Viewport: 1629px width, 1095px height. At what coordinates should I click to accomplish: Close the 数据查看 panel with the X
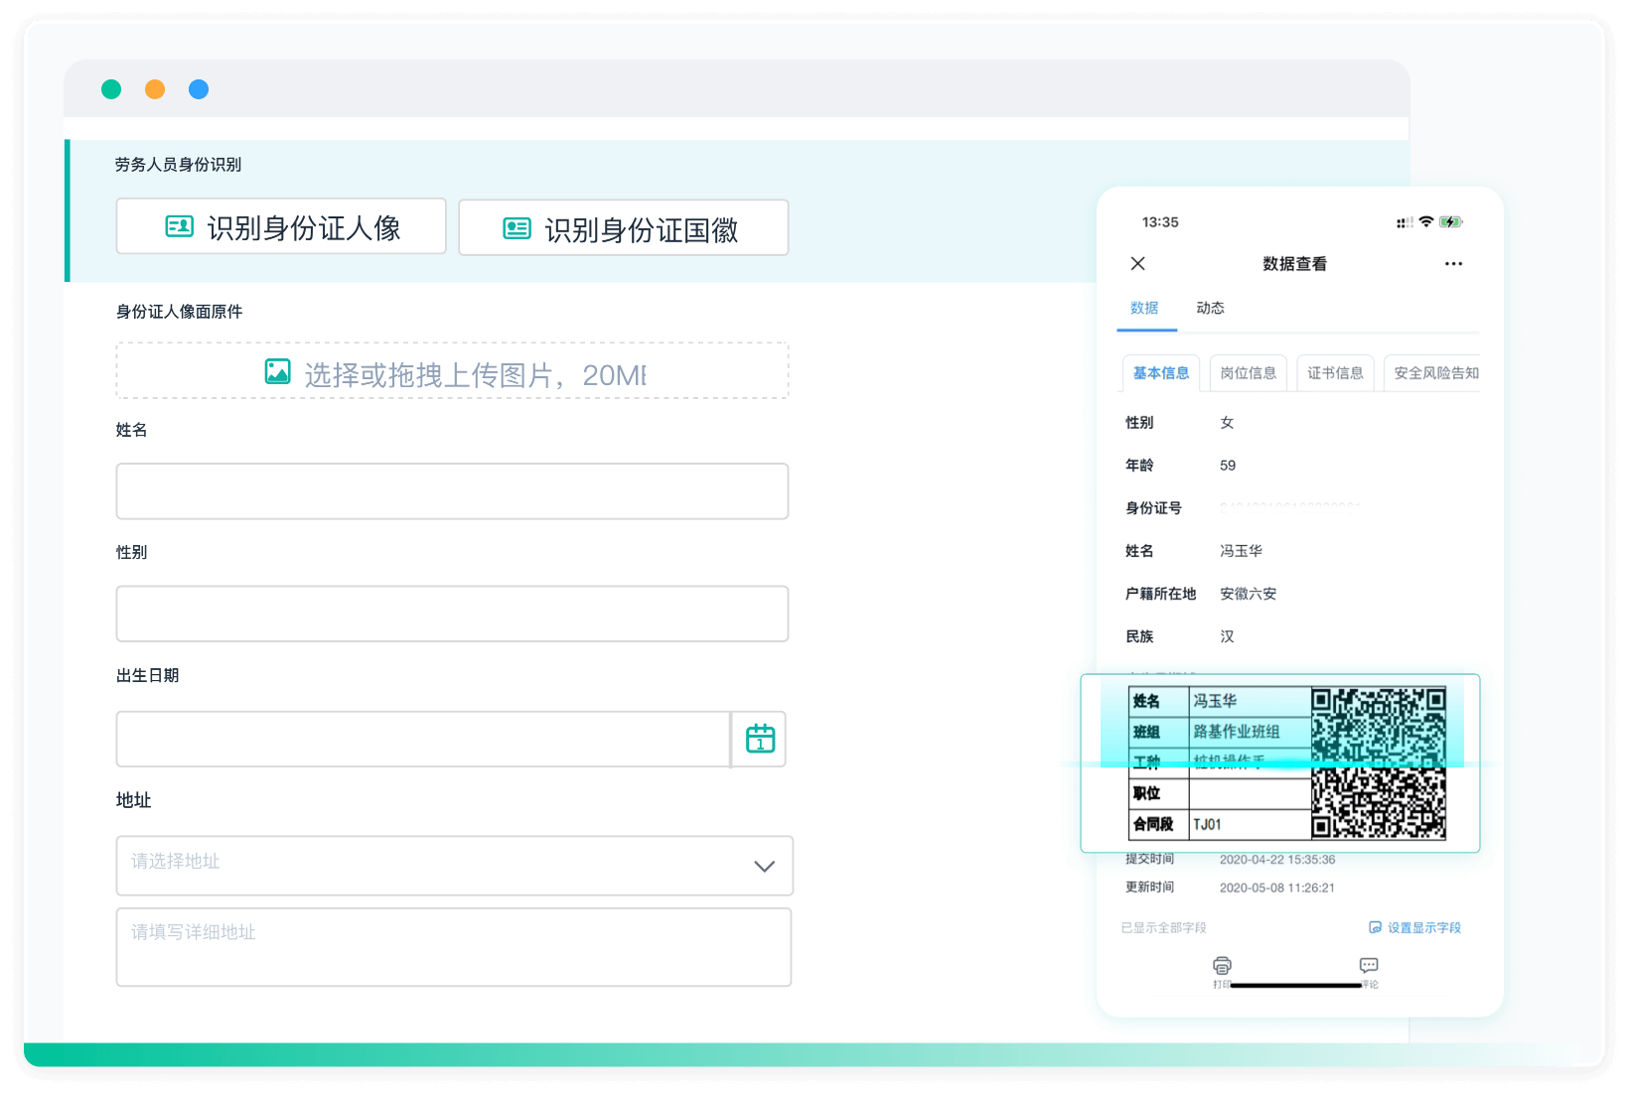pyautogui.click(x=1137, y=263)
